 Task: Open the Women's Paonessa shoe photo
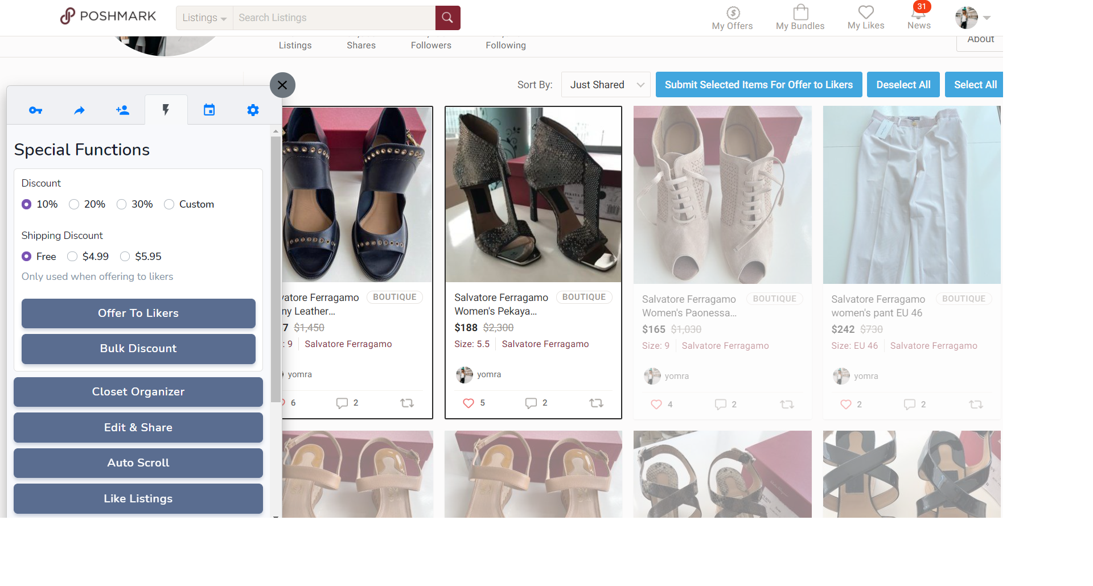coord(722,195)
